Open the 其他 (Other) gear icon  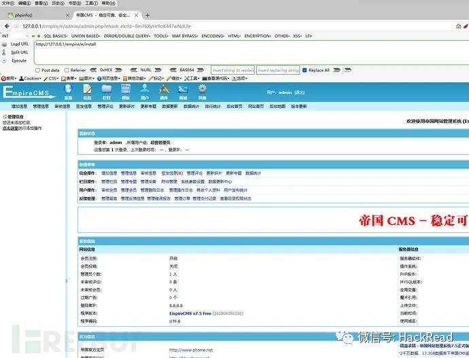(202, 92)
